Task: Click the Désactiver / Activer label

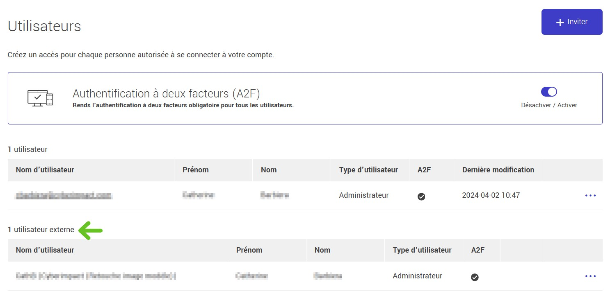Action: click(549, 105)
